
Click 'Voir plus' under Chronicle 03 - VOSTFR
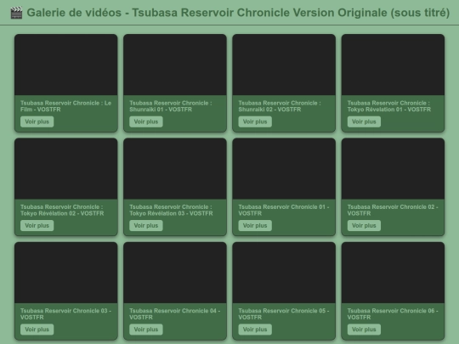[x=37, y=330]
